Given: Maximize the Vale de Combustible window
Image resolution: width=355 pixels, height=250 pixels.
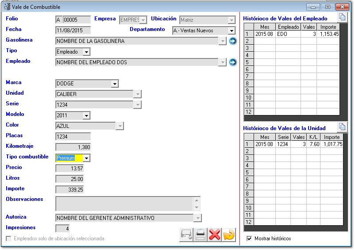Looking at the screenshot, I should click(x=328, y=7).
